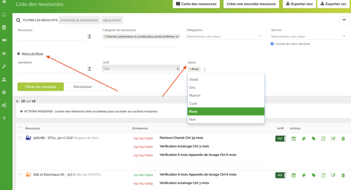Click Filtrer les résultats button
This screenshot has width=351, height=190.
point(40,87)
